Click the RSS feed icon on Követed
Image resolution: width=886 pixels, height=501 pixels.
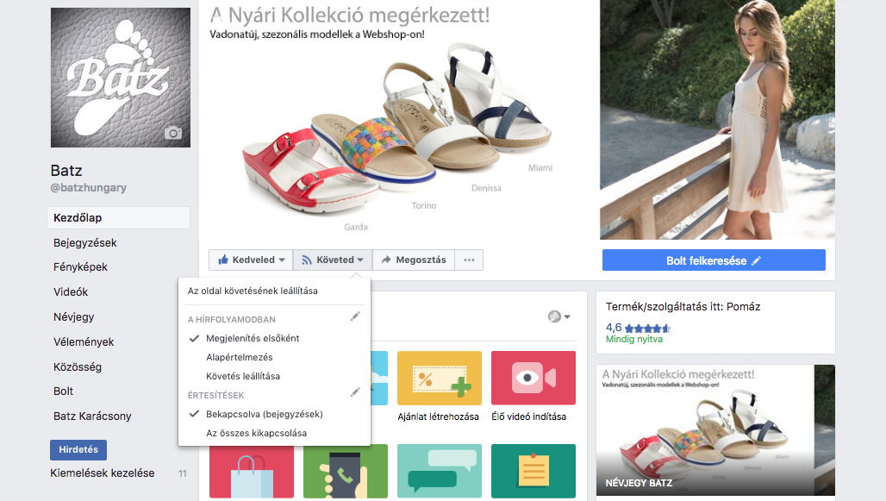coord(307,260)
